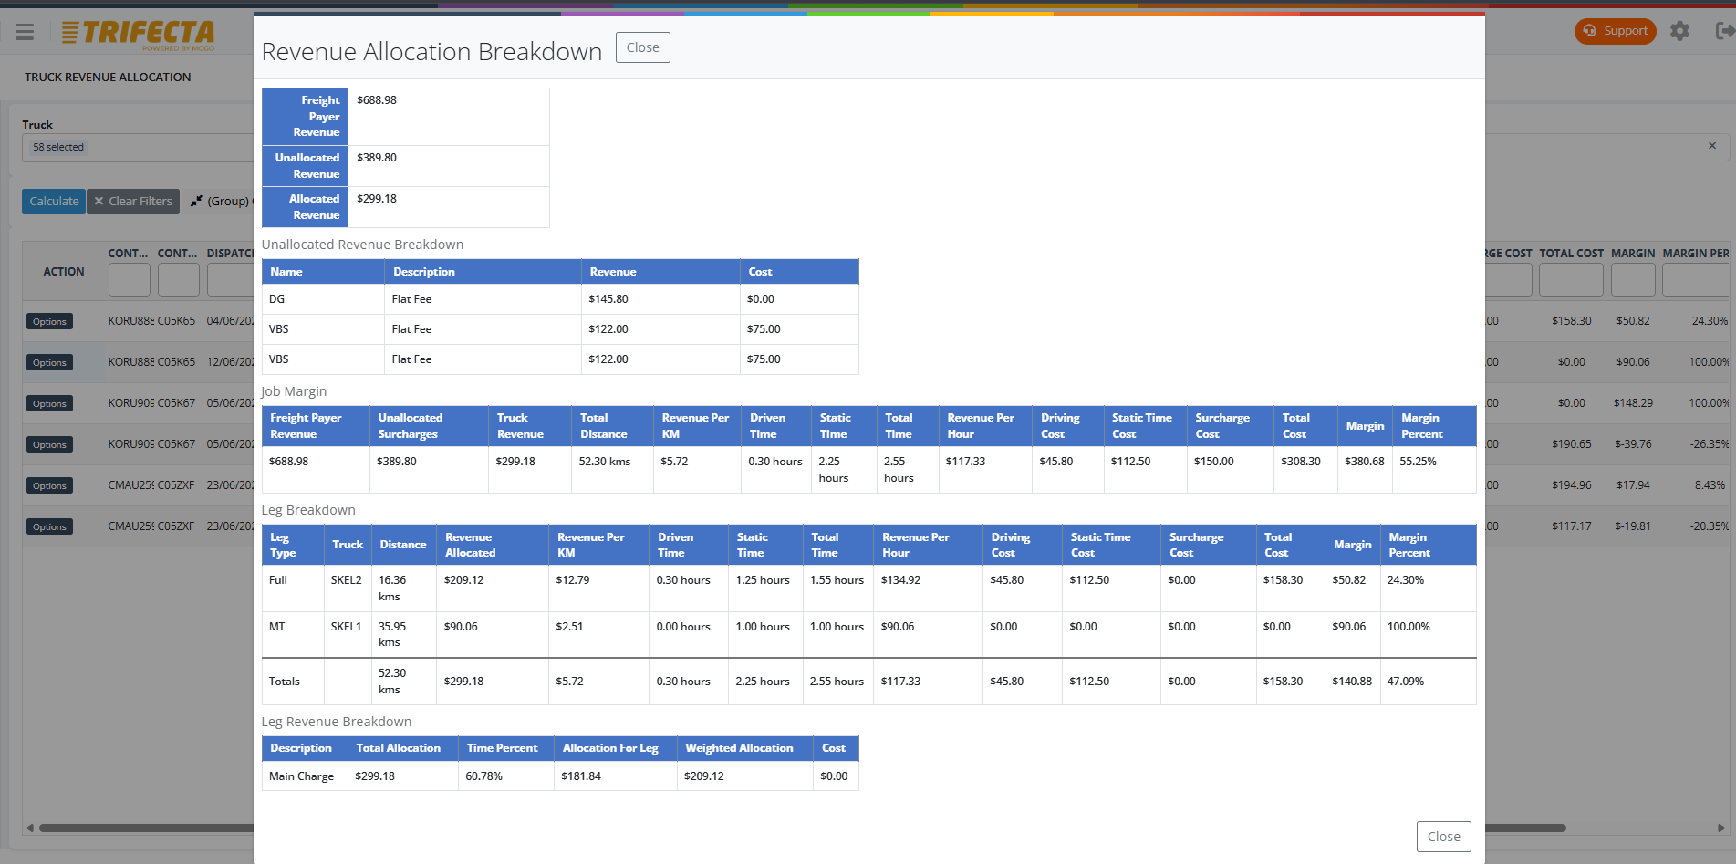Image resolution: width=1736 pixels, height=864 pixels.
Task: Click Allocated Revenue value $299.18 at top
Action: tap(377, 199)
